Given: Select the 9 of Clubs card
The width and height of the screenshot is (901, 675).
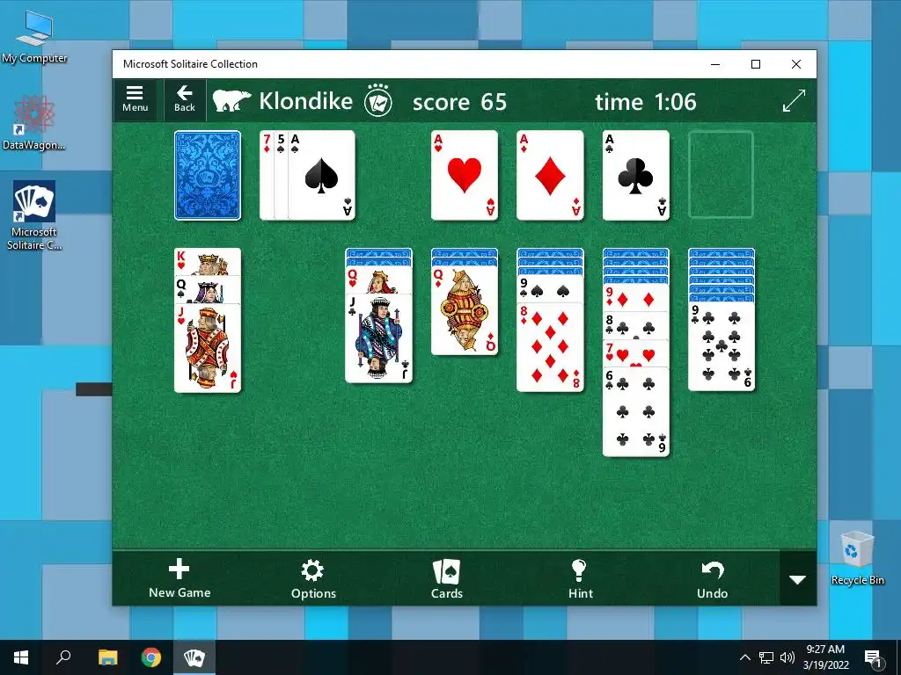Looking at the screenshot, I should point(722,346).
